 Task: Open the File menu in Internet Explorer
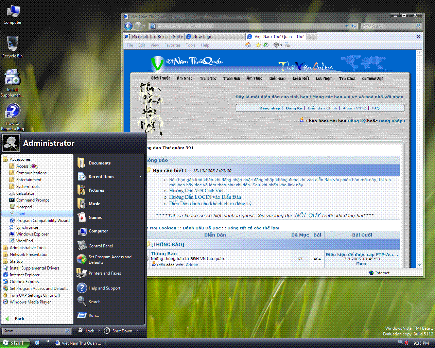[130, 45]
